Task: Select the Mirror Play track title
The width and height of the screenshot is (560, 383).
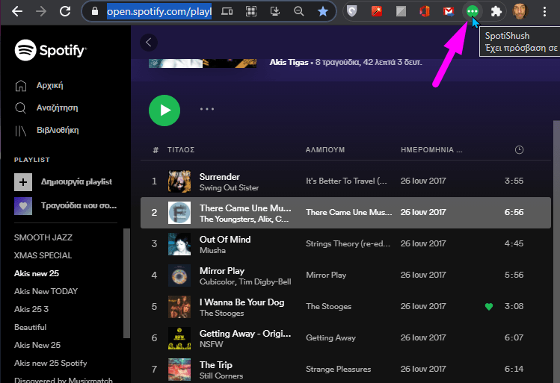Action: [222, 271]
